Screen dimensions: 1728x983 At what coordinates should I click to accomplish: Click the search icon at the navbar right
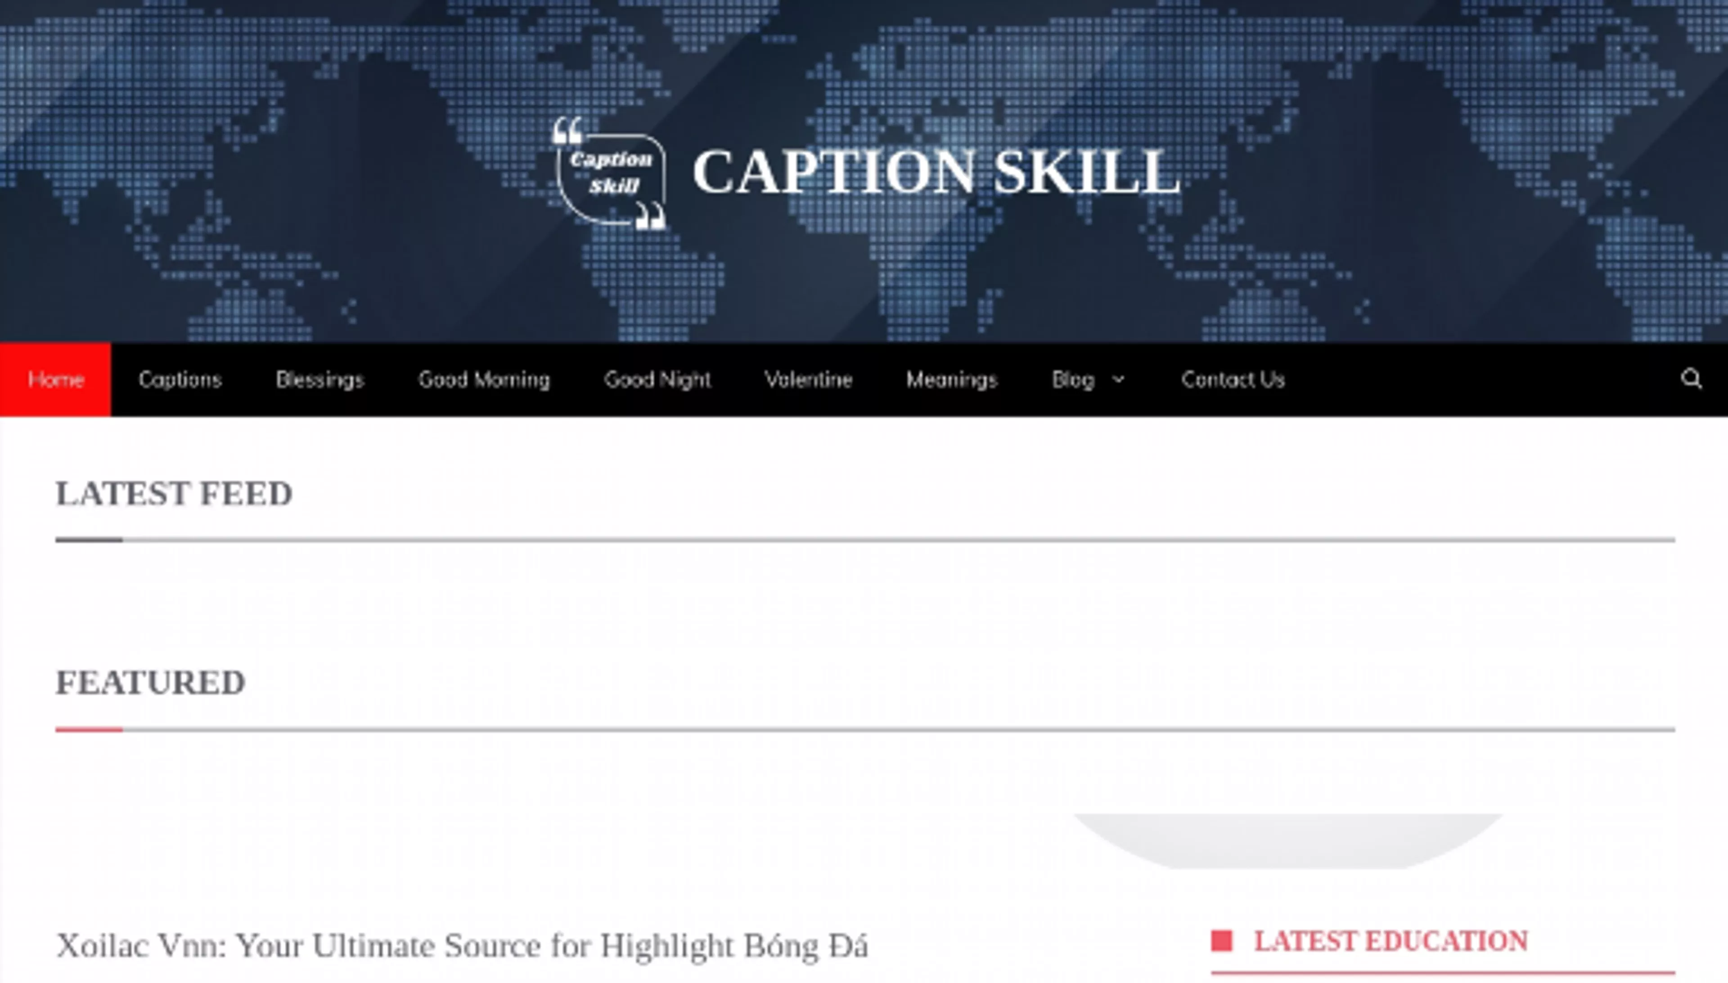[x=1692, y=379]
